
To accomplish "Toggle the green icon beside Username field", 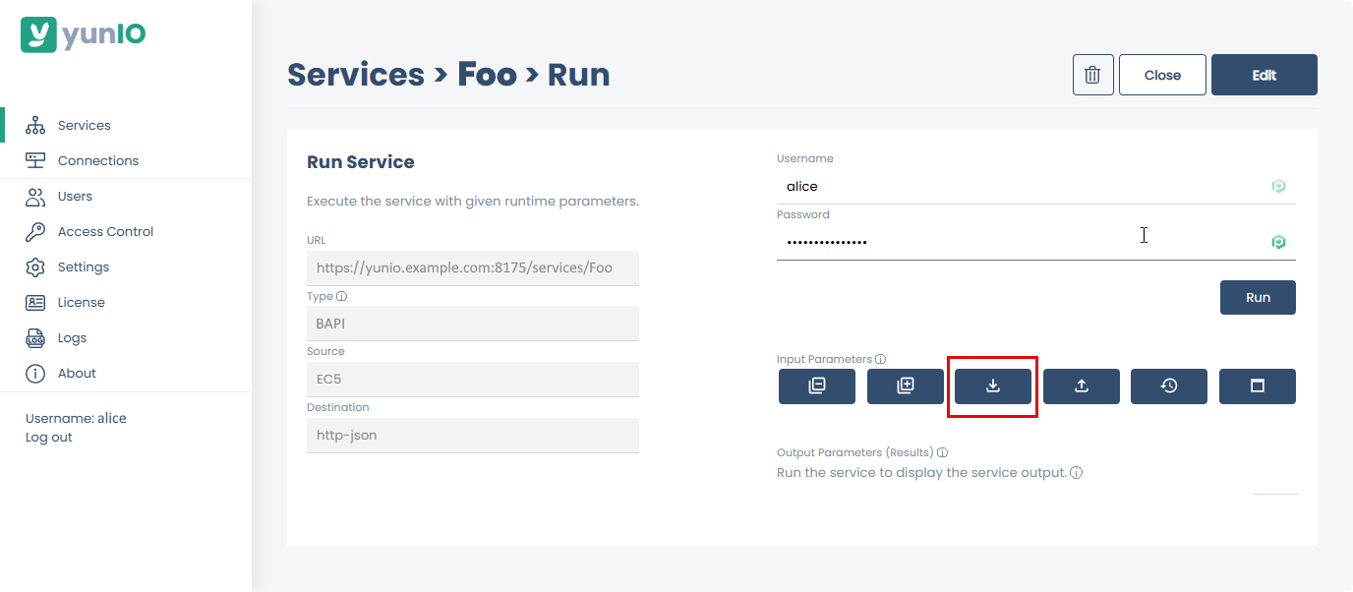I will click(1278, 185).
